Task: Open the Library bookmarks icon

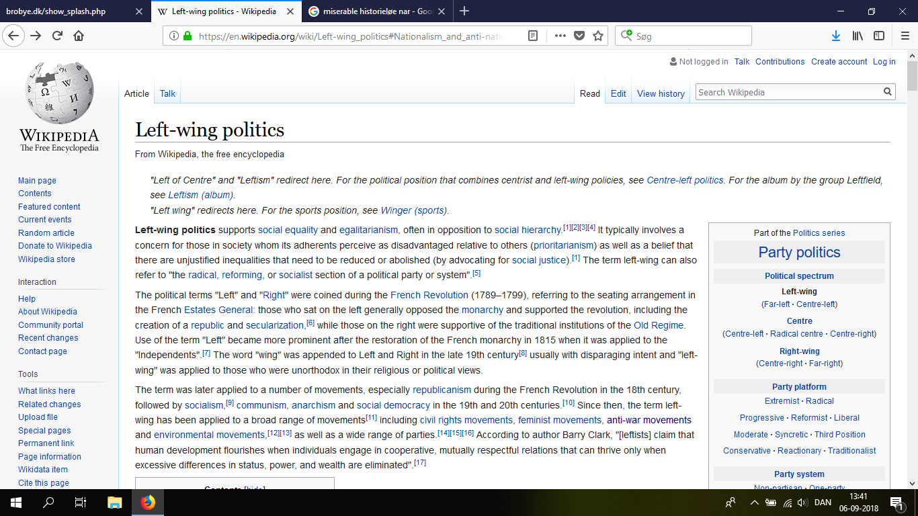Action: pyautogui.click(x=858, y=36)
